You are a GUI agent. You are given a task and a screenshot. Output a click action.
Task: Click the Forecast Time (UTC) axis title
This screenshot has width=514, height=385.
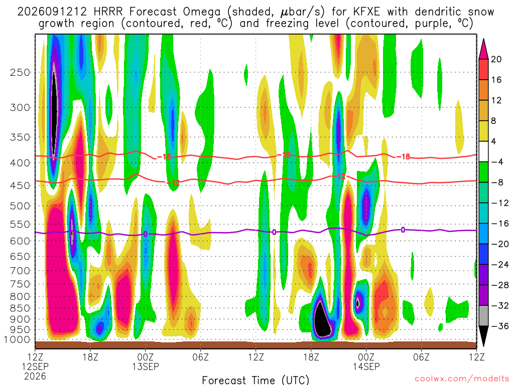click(x=255, y=380)
